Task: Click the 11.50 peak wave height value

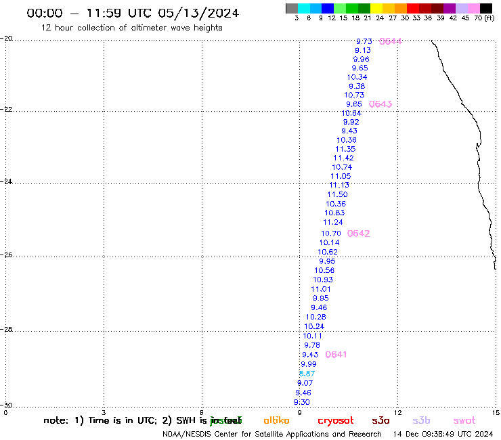Action: point(337,194)
